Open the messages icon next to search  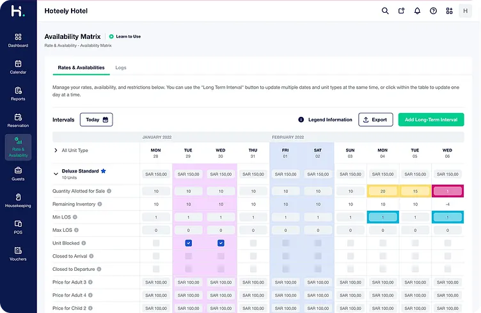tap(401, 11)
